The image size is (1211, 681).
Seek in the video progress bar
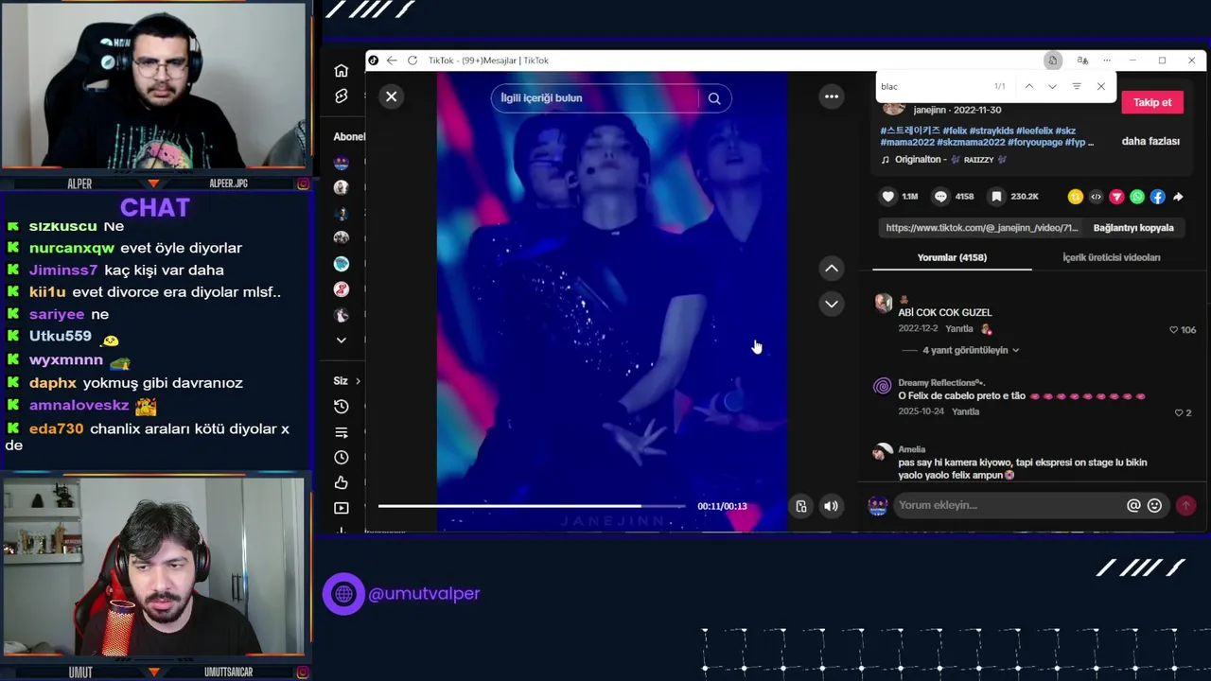[x=532, y=506]
